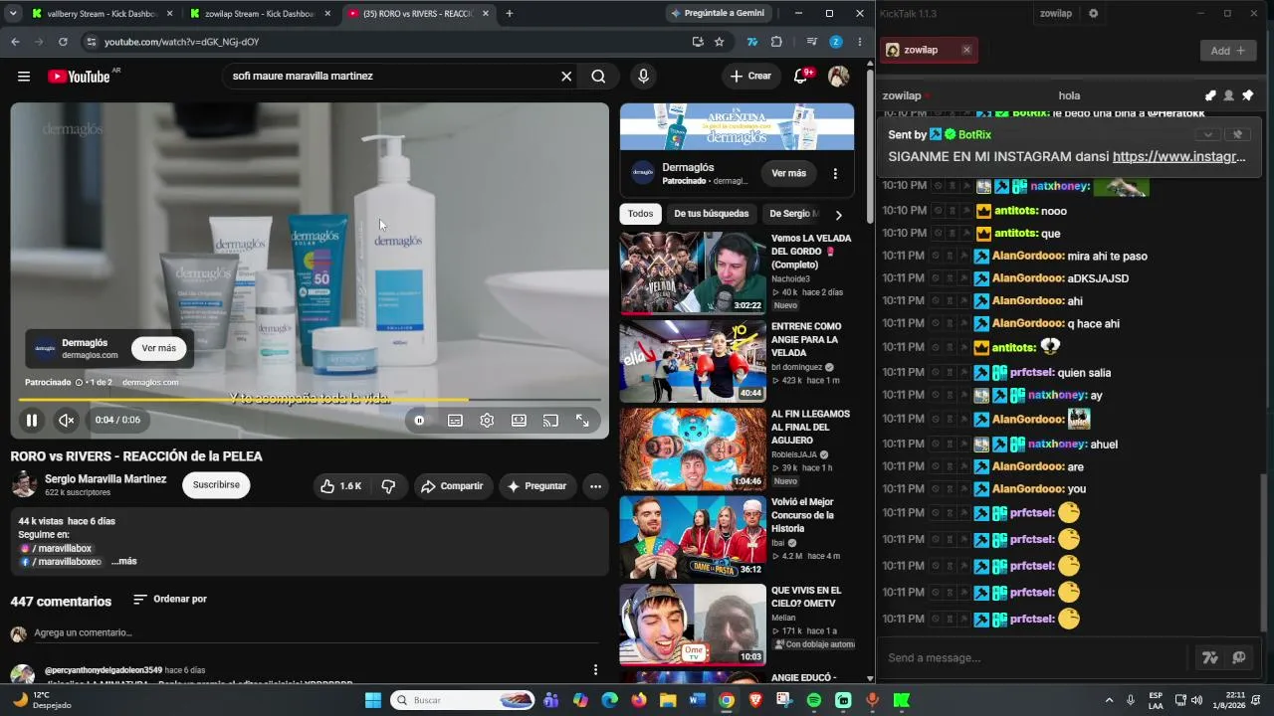
Task: Toggle subtitles in the video player
Action: [x=455, y=421]
